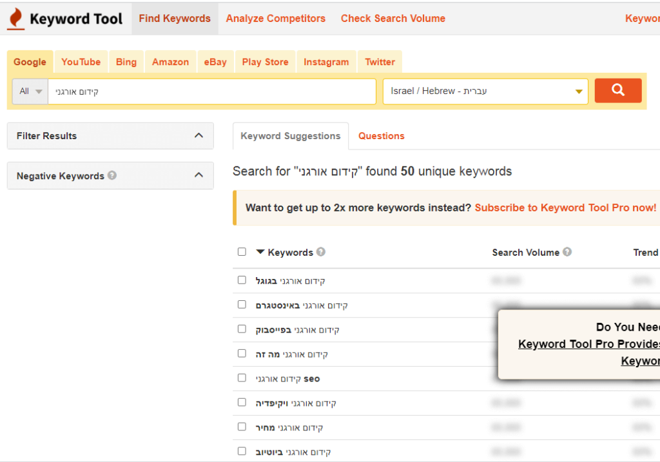This screenshot has height=462, width=660.
Task: Toggle the select-all keywords checkbox
Action: (x=242, y=251)
